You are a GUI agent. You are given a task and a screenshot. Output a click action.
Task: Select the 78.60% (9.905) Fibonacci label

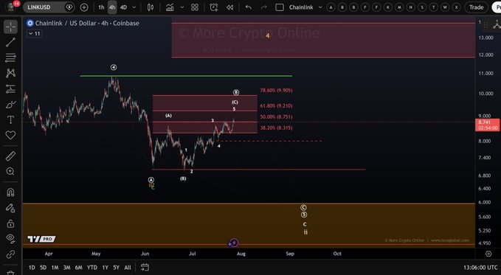pyautogui.click(x=276, y=91)
